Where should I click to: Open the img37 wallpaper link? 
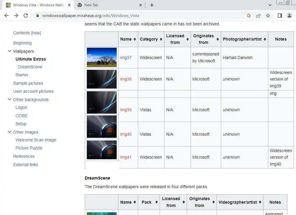coord(126,58)
